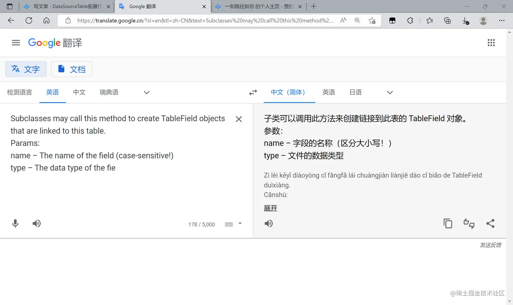The width and height of the screenshot is (513, 305).
Task: Select 中文 as the source language
Action: pyautogui.click(x=79, y=92)
